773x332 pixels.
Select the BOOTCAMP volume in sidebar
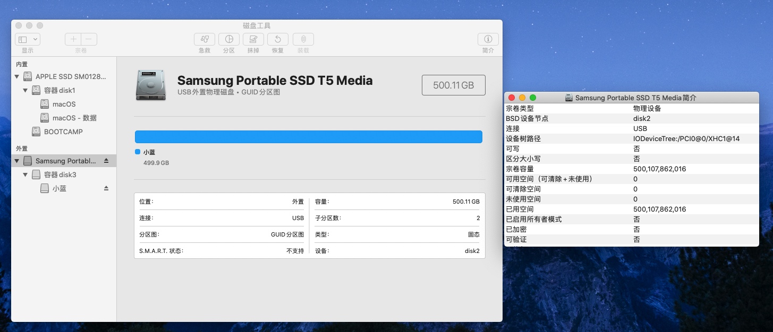pos(63,132)
